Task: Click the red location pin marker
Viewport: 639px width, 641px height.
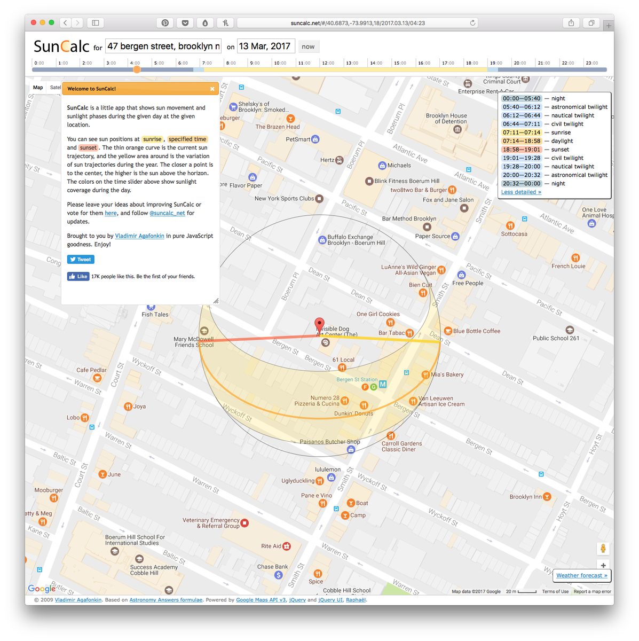Action: pyautogui.click(x=319, y=325)
